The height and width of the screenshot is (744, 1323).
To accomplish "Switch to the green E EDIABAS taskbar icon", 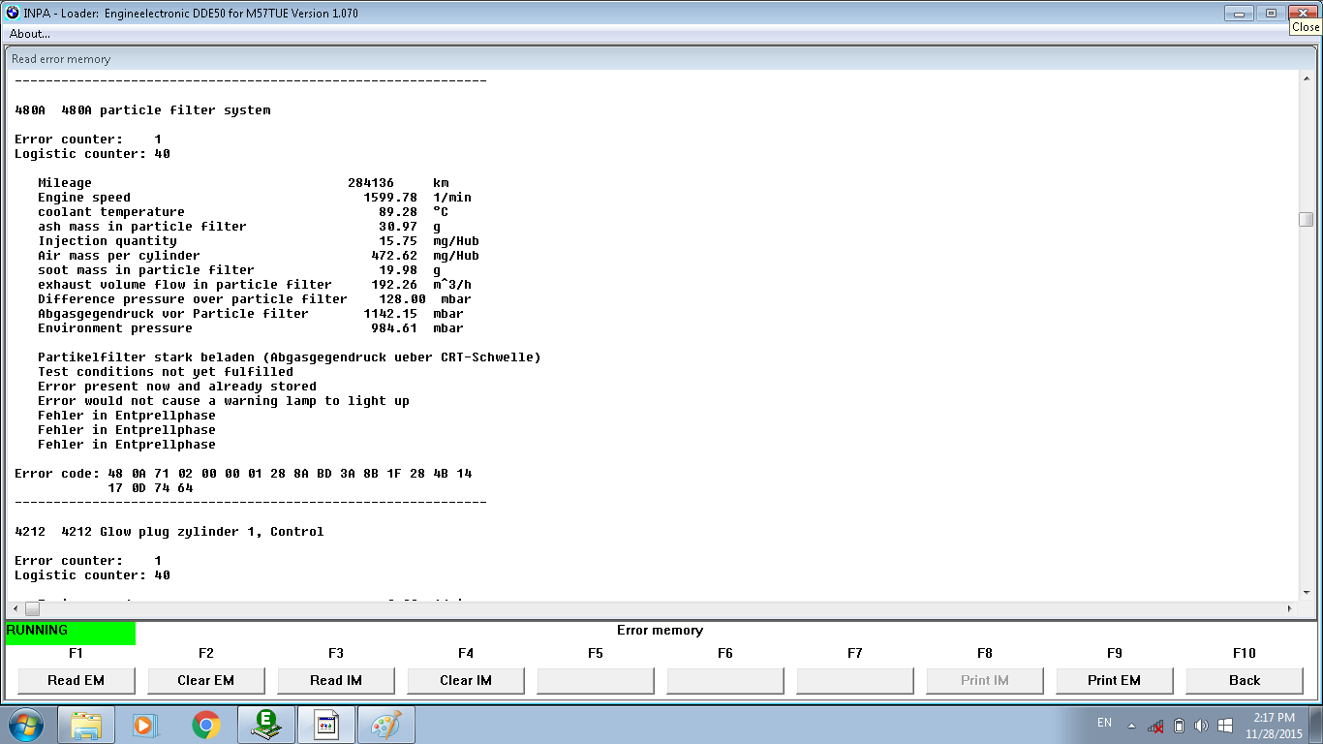I will (x=265, y=725).
